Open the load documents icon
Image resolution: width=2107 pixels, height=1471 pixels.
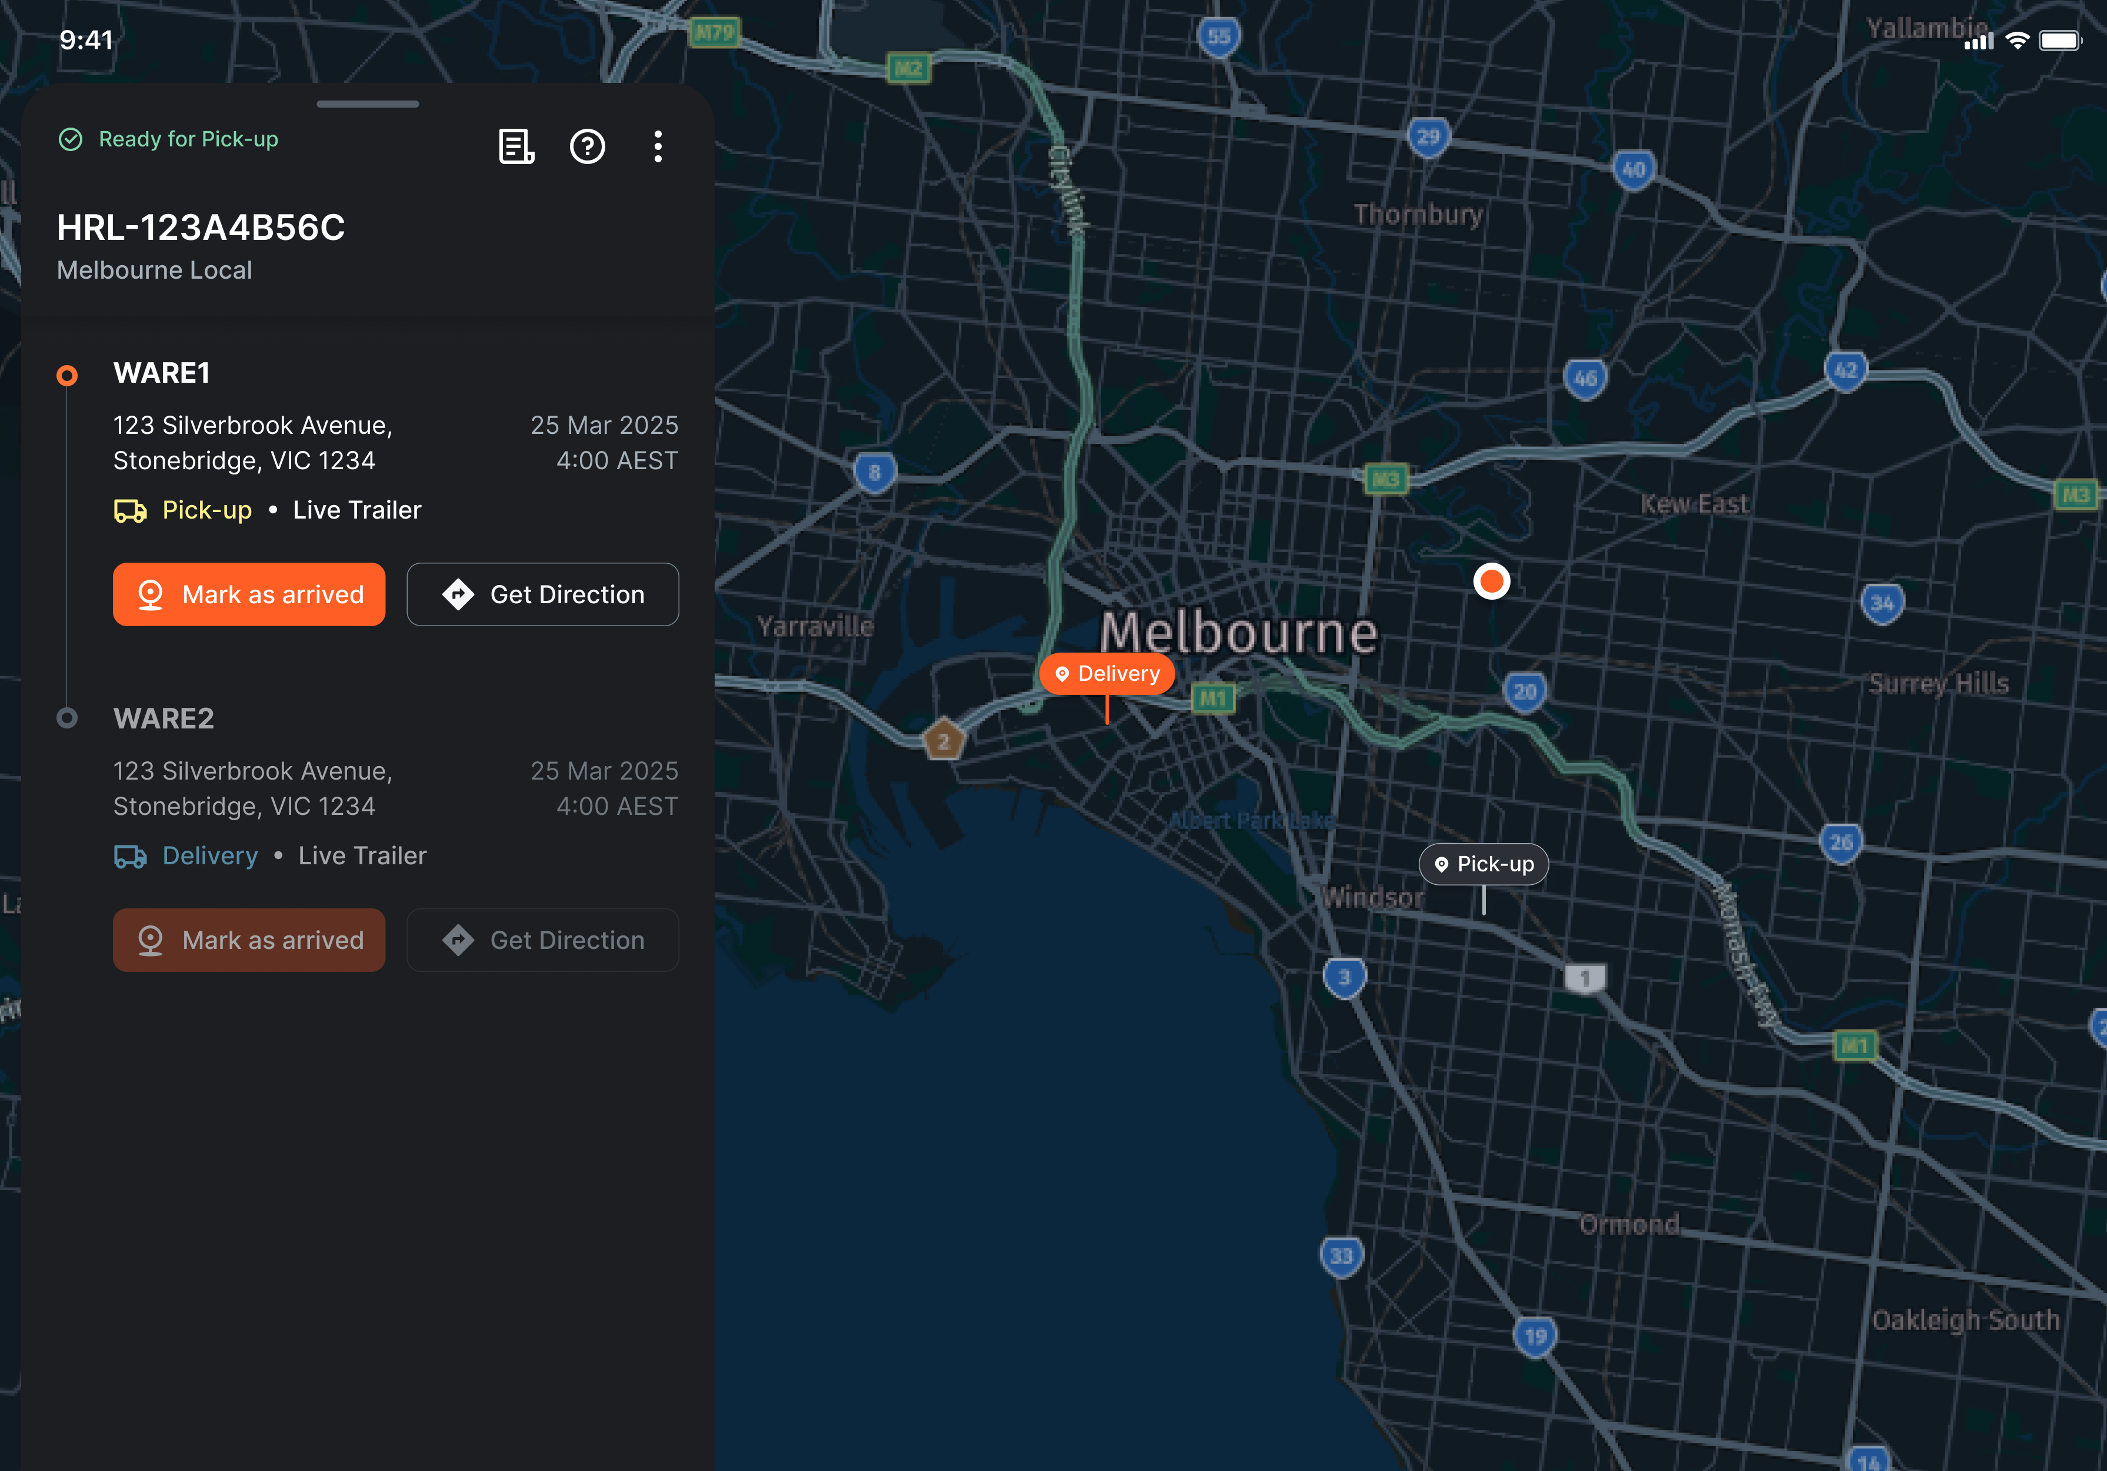click(x=516, y=147)
